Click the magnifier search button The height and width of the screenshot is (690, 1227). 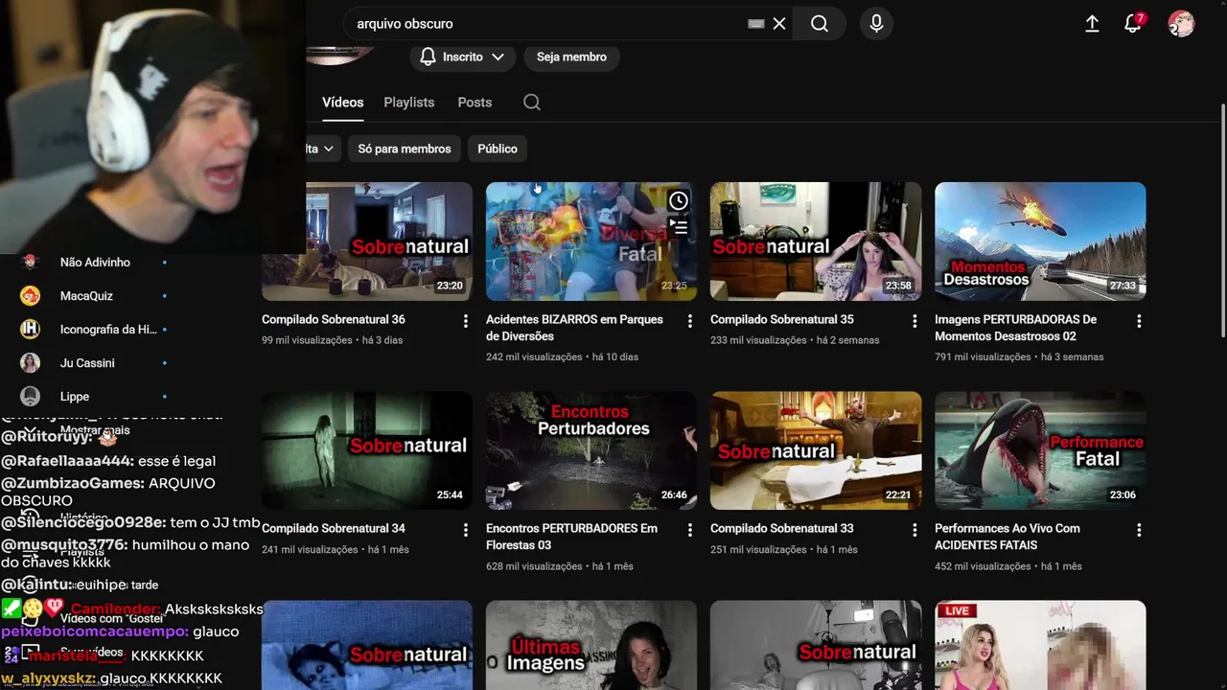(820, 24)
